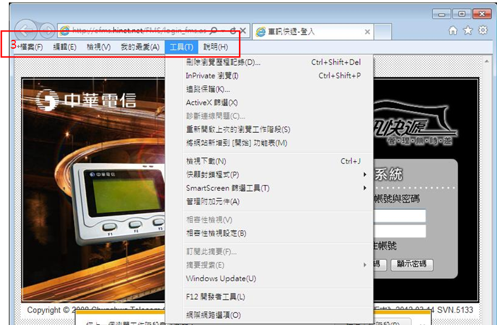497x325 pixels.
Task: Choose ActiveX 篩選(X)
Action: click(269, 102)
